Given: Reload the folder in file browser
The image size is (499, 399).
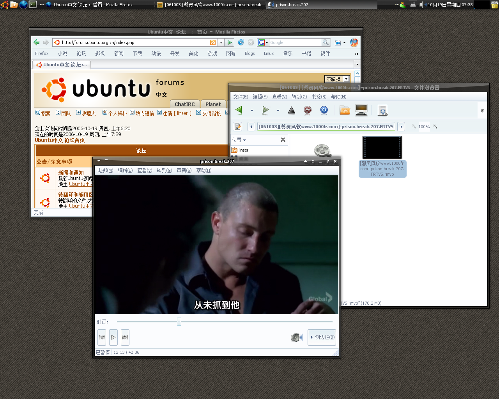Looking at the screenshot, I should 324,110.
